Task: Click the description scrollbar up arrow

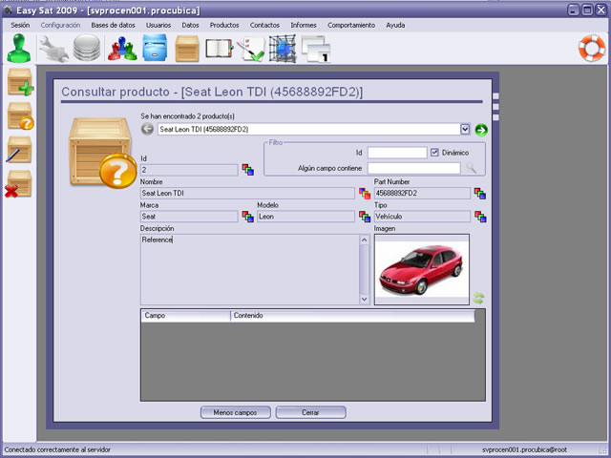Action: [364, 239]
